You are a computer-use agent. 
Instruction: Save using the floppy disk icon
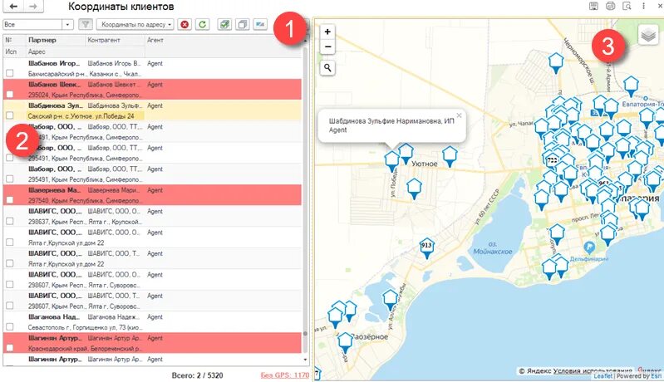pos(593,6)
